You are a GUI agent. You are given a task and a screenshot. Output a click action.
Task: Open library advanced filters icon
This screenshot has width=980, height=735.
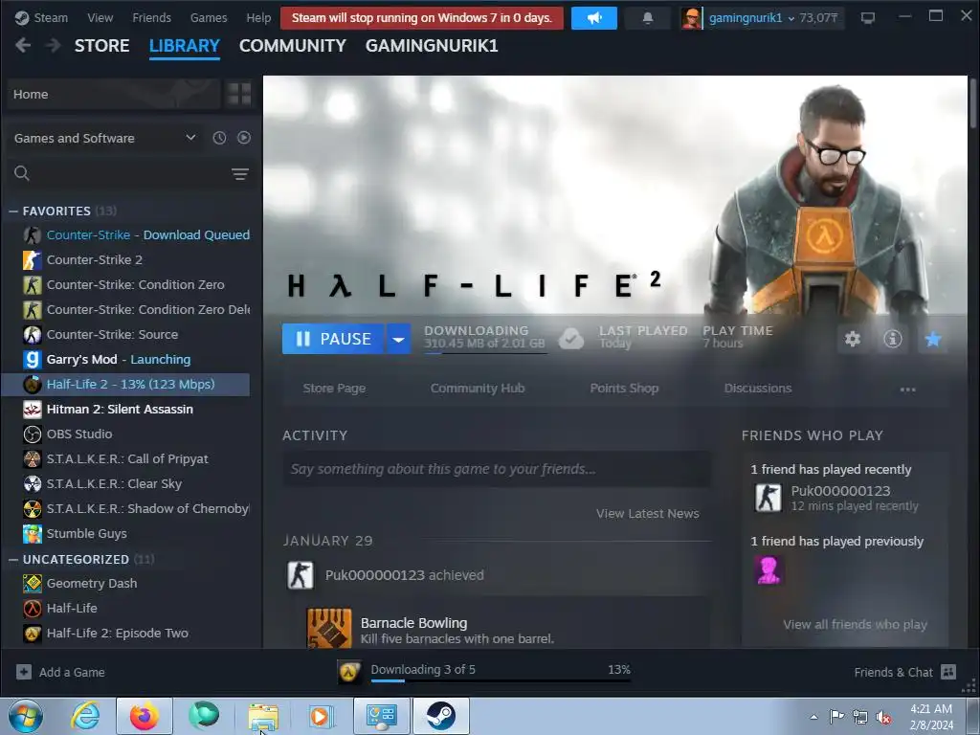coord(240,174)
